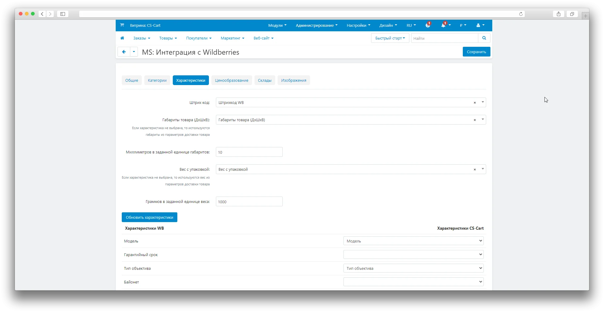The width and height of the screenshot is (604, 312).
Task: Switch to the Ценообразование tab
Action: pos(232,80)
